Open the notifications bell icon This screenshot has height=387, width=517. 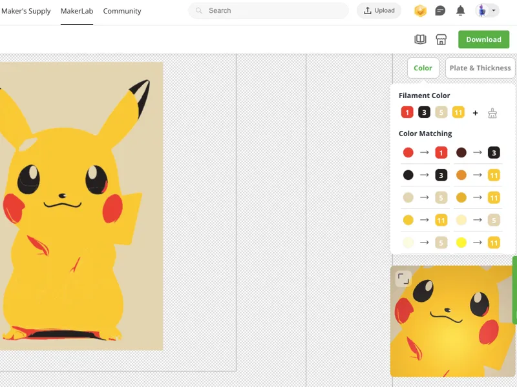pos(461,11)
